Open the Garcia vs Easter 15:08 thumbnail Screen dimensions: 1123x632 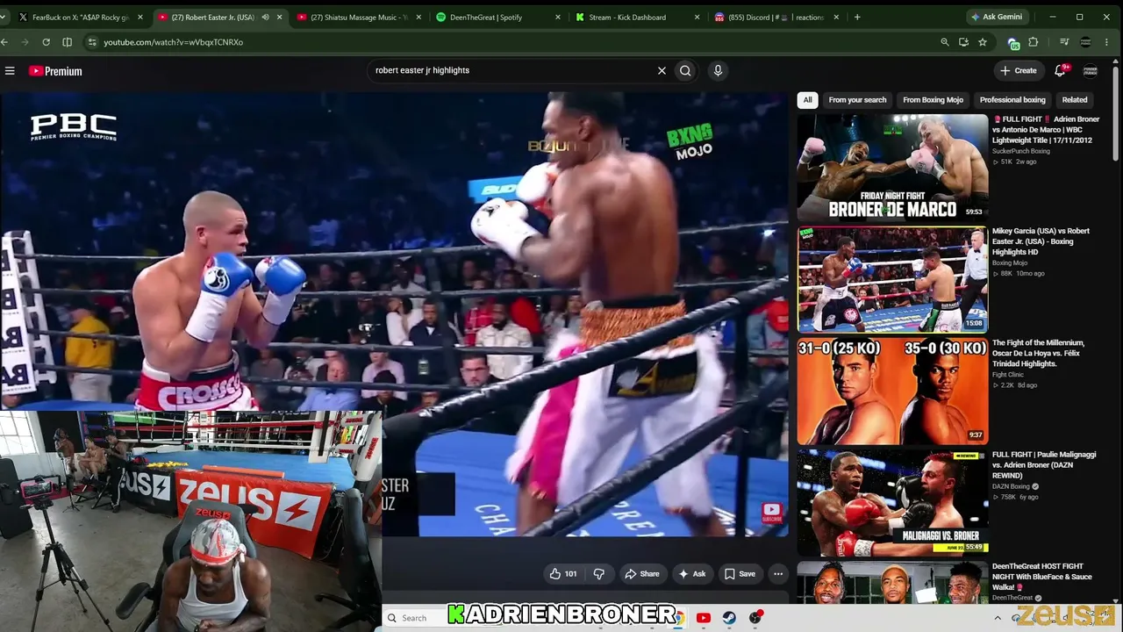[x=892, y=280]
